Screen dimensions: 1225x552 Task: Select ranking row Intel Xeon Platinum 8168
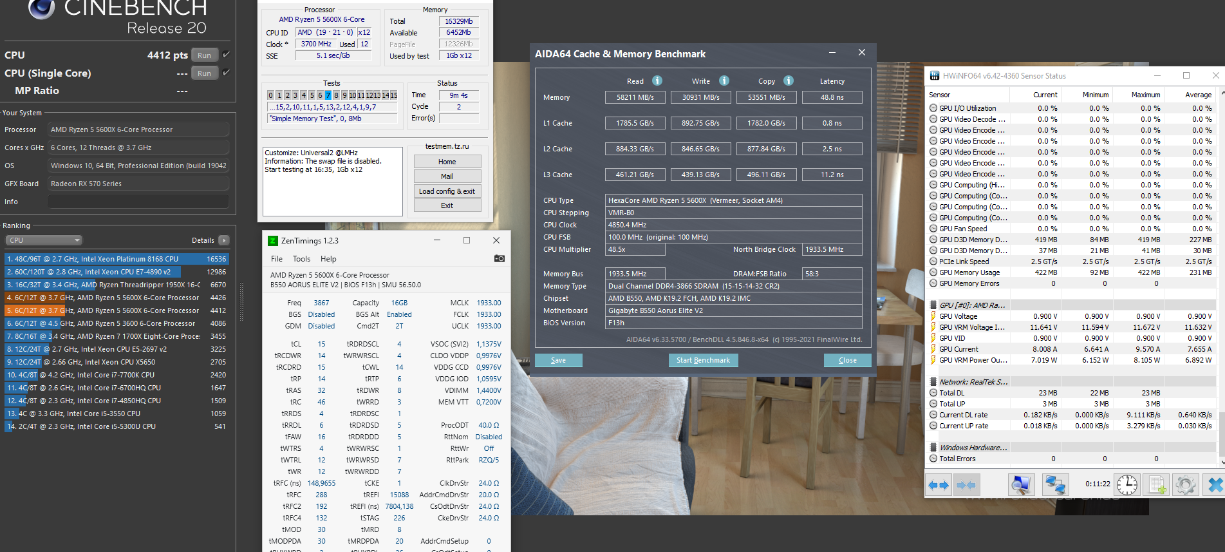(x=117, y=259)
